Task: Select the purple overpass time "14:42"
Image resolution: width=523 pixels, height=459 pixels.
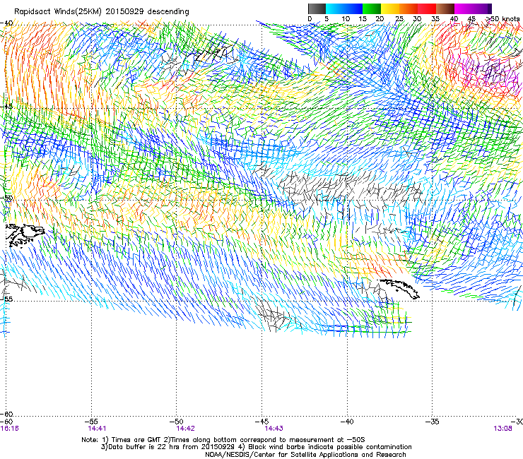Action: (185, 429)
